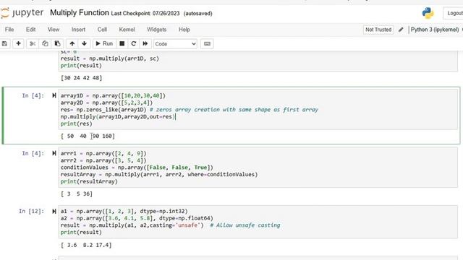Copy selected cells icon
Image resolution: width=463 pixels, height=260 pixels.
pos(45,43)
